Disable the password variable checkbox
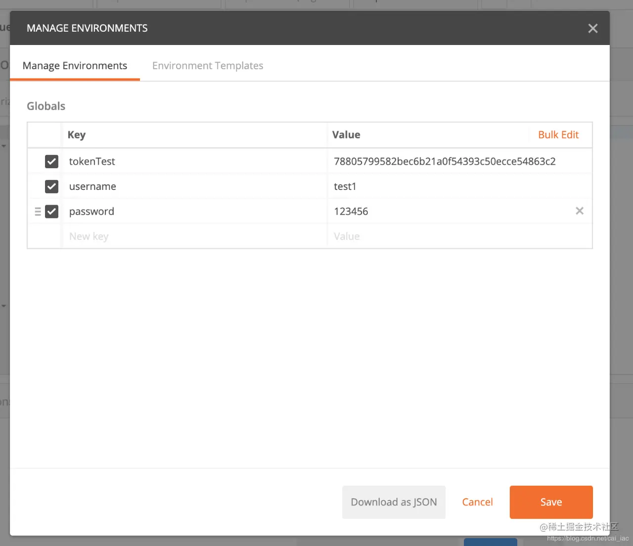The image size is (633, 546). point(51,212)
